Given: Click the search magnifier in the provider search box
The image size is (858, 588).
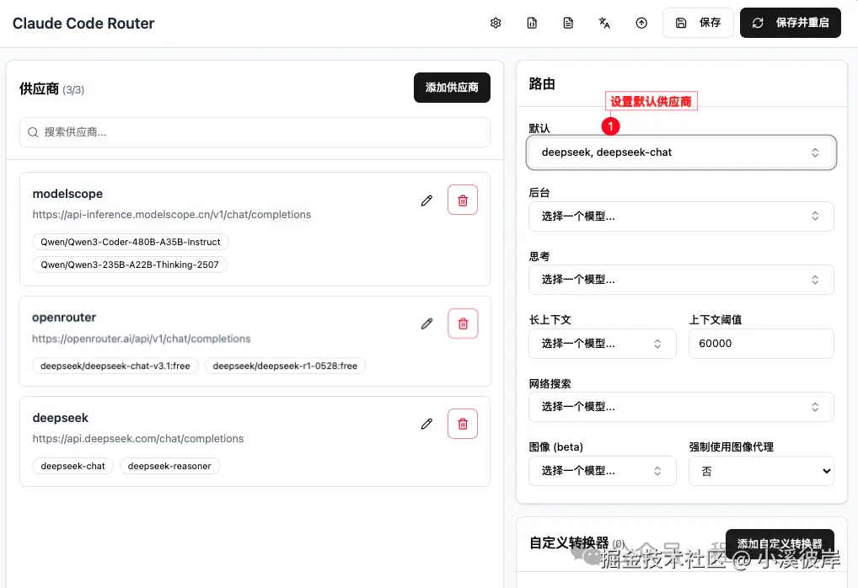Looking at the screenshot, I should pyautogui.click(x=32, y=132).
